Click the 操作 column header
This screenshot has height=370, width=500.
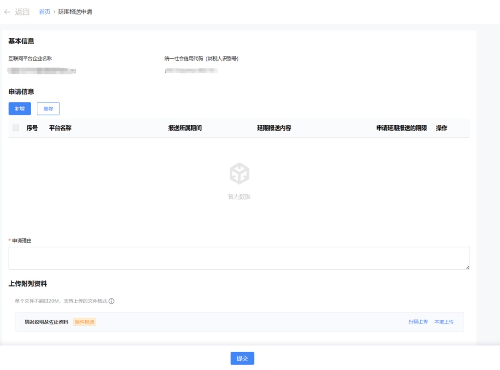point(441,128)
